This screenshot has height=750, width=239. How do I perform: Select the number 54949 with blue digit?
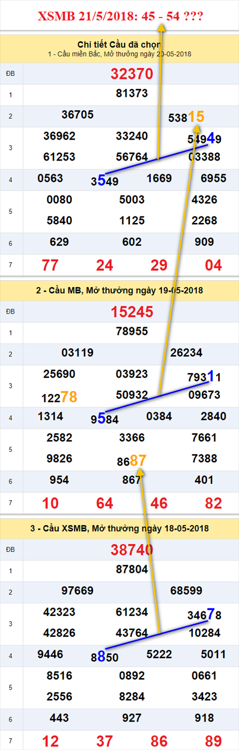click(x=204, y=138)
